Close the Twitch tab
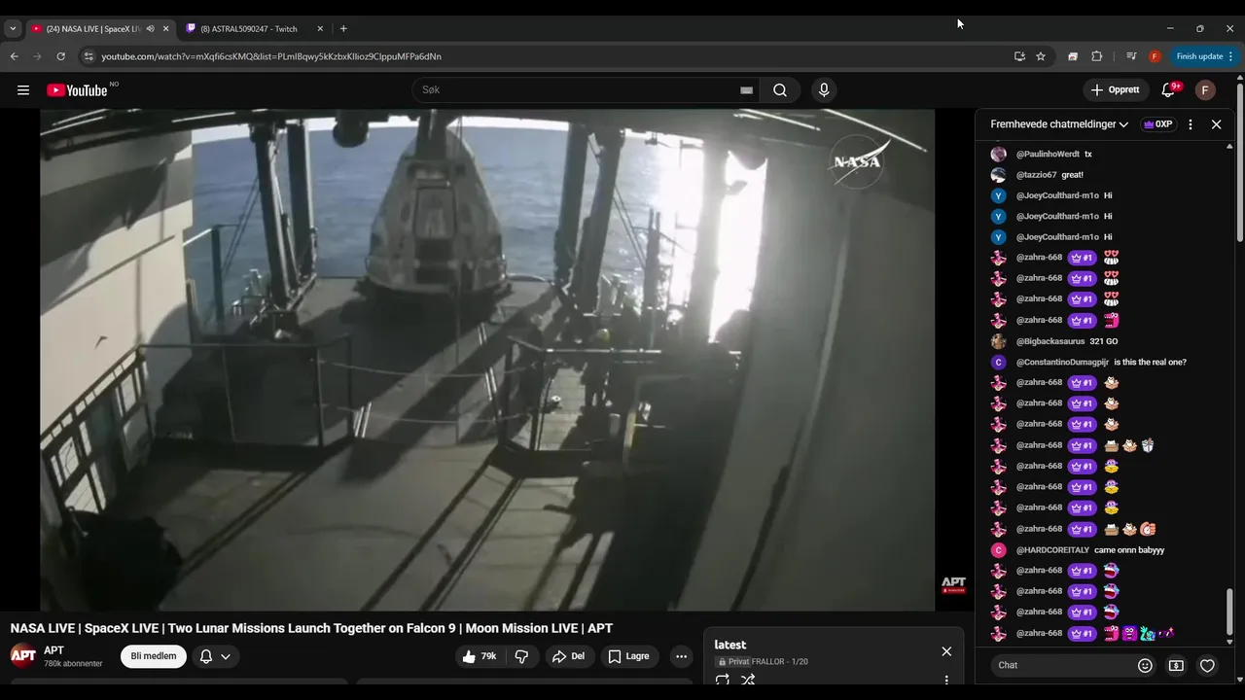1245x700 pixels. (320, 28)
